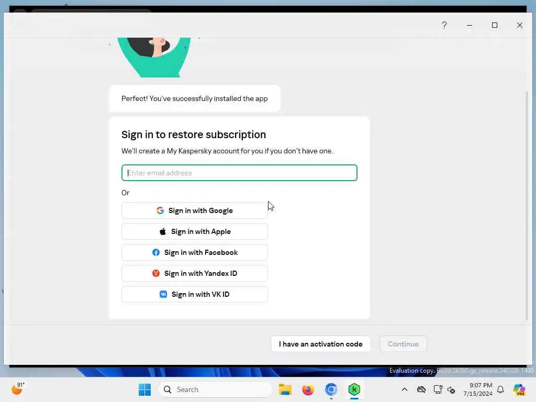Open the notifications bell icon
536x402 pixels.
coord(500,389)
